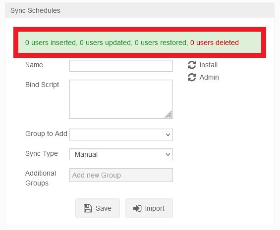The image size is (280, 230).
Task: Click the floppy disk icon on Save
Action: (x=88, y=208)
